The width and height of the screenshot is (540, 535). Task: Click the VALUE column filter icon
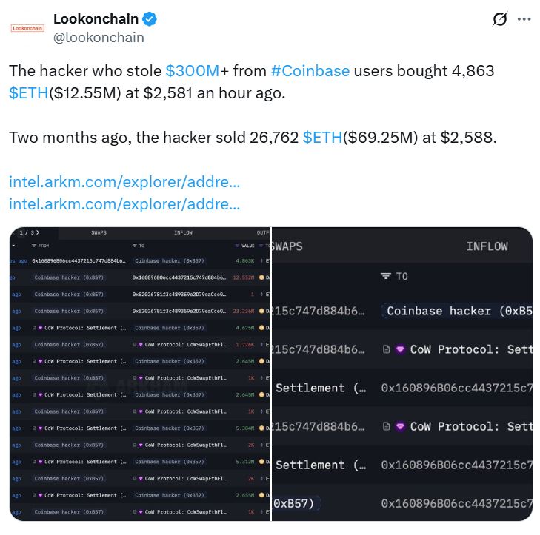(x=237, y=245)
